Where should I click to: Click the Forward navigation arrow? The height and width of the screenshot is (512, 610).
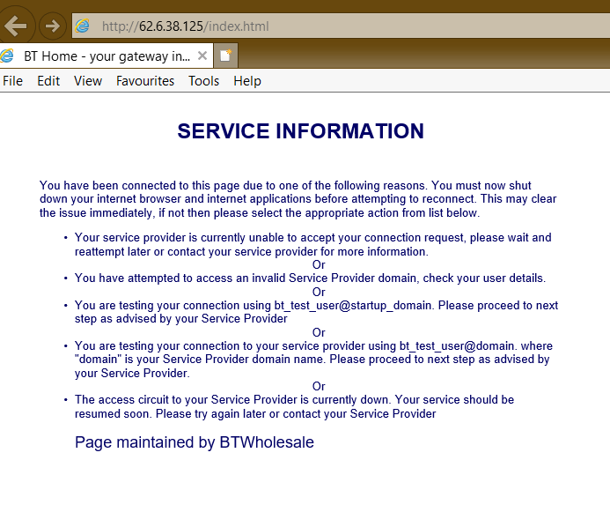click(x=53, y=26)
